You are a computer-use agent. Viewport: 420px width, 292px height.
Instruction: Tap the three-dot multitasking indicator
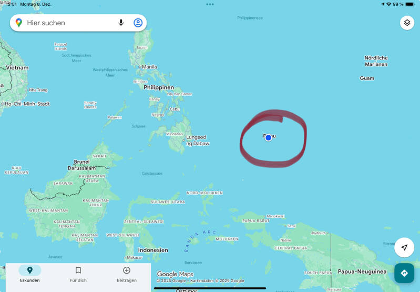pos(210,4)
